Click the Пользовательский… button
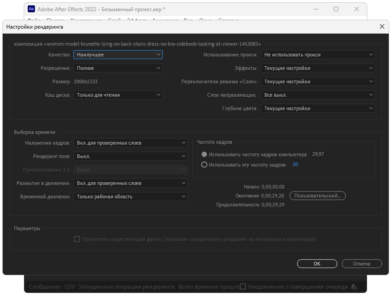 [318, 196]
